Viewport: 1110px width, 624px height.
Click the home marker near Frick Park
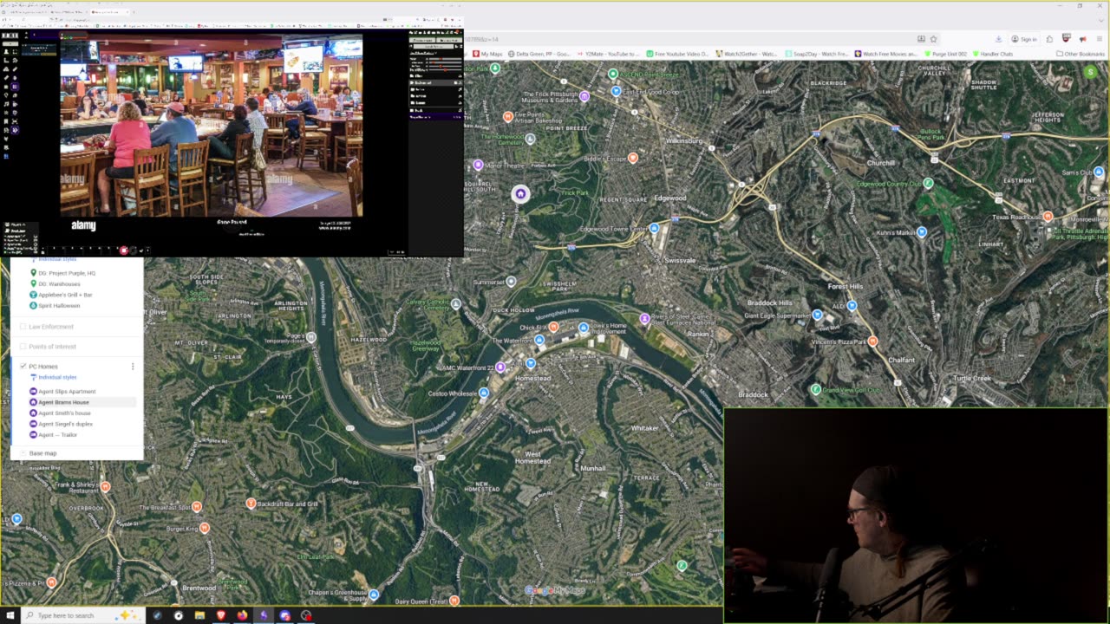tap(520, 194)
